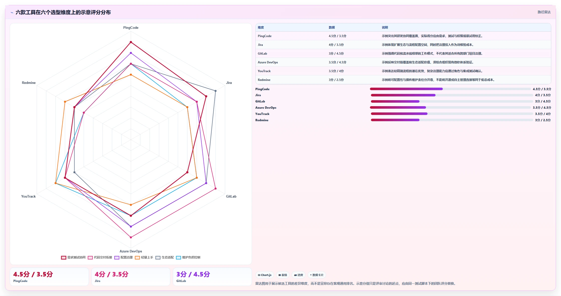Click the 维度 column header
The width and height of the screenshot is (561, 296).
(261, 28)
